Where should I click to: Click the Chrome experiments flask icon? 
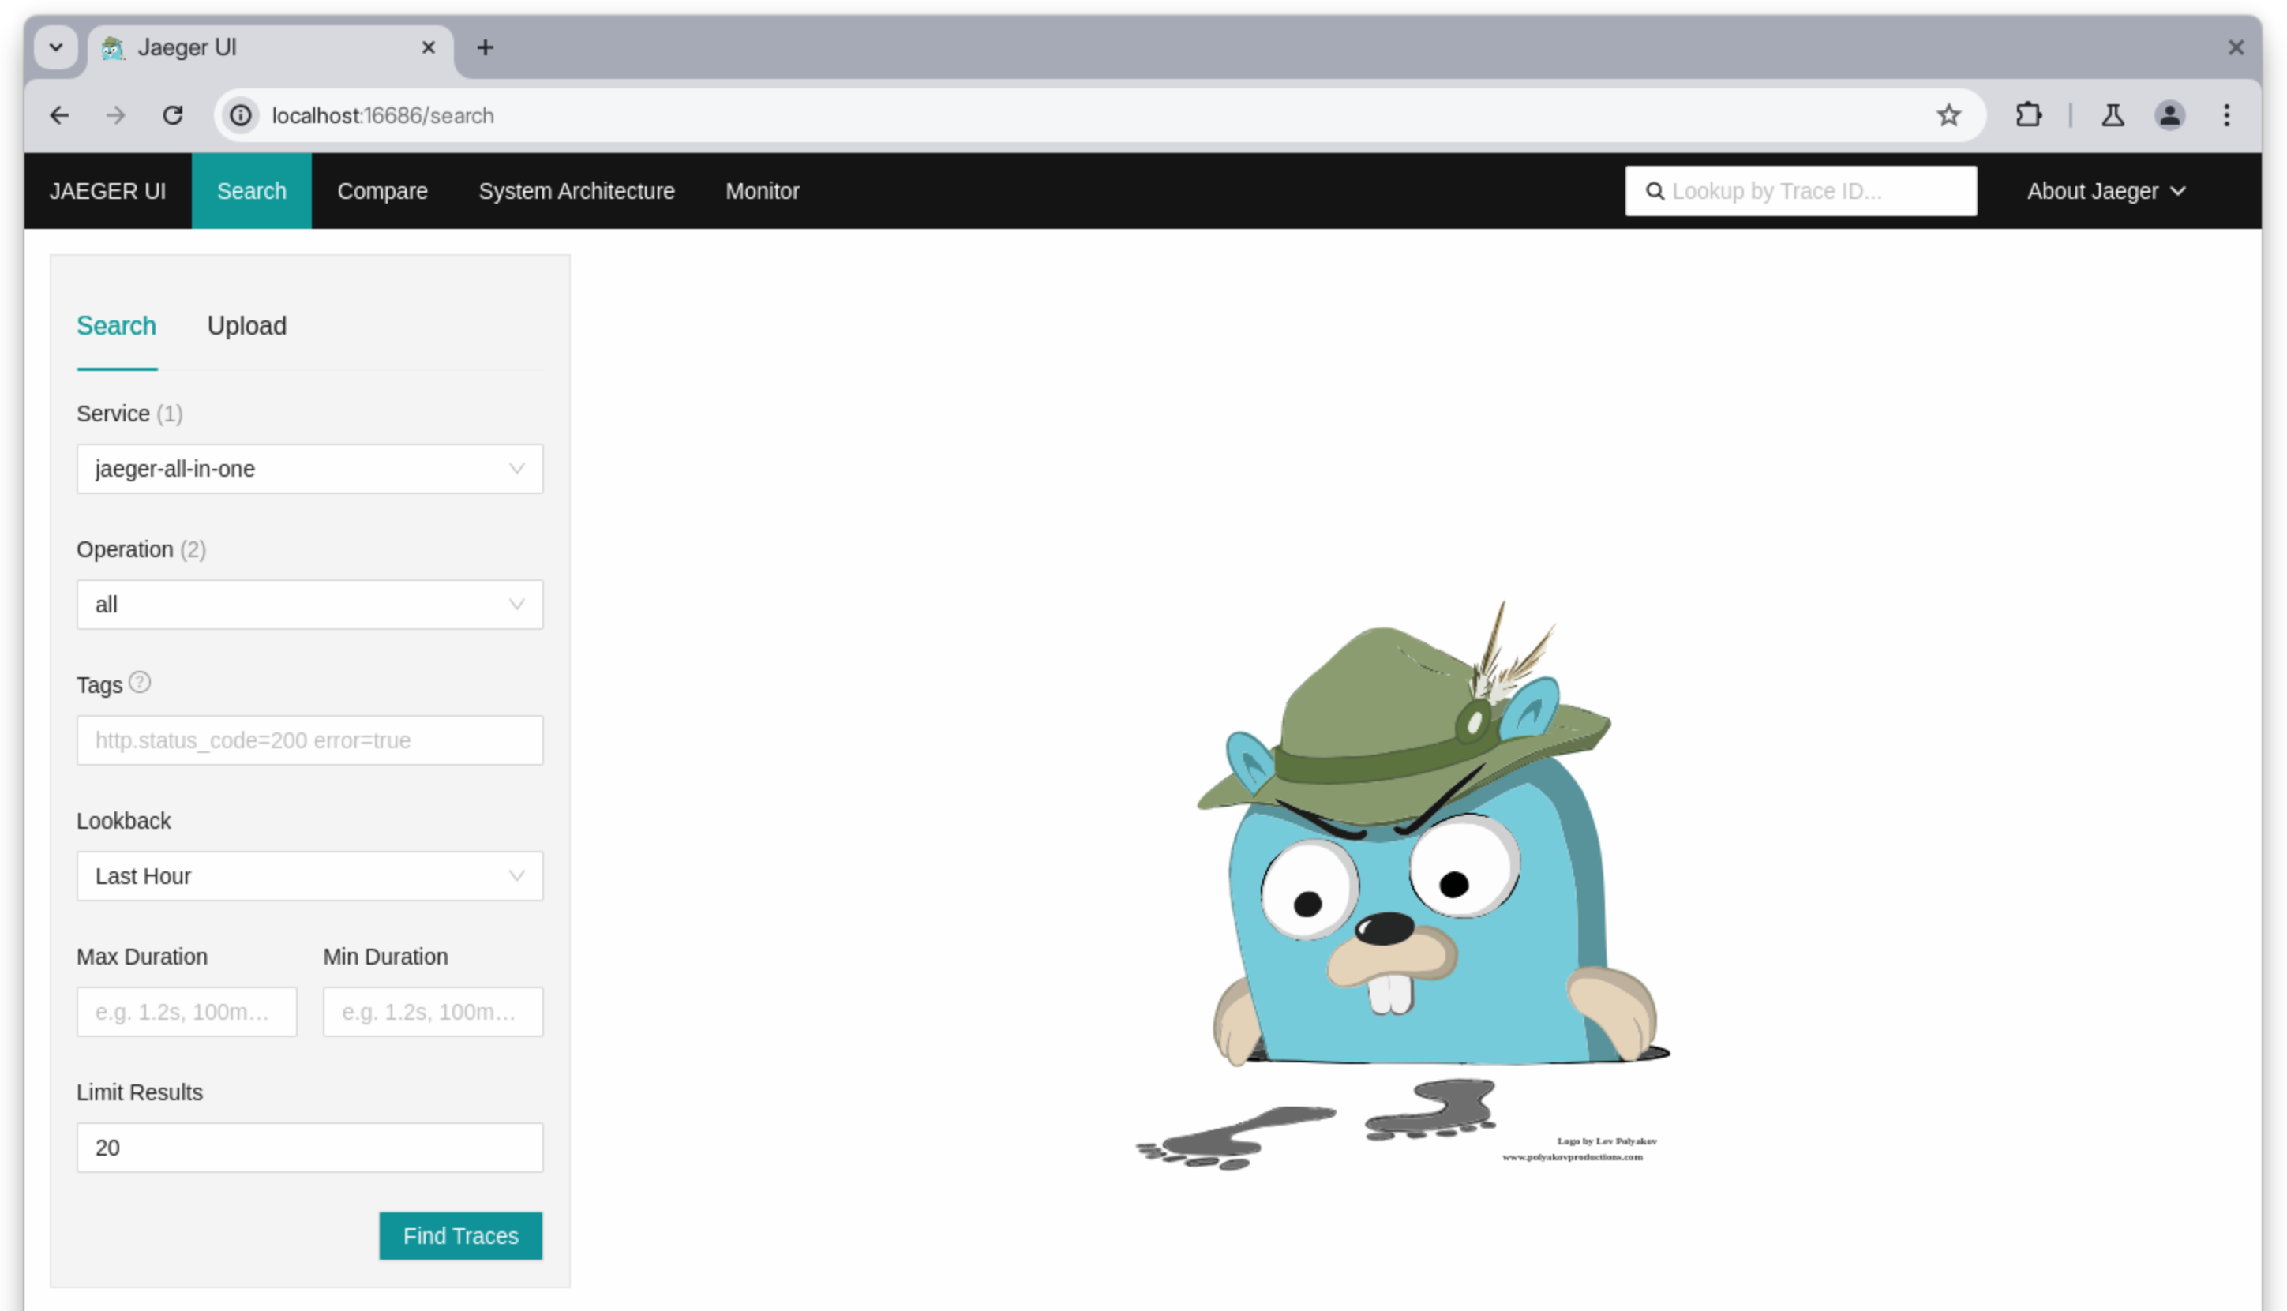point(2113,115)
